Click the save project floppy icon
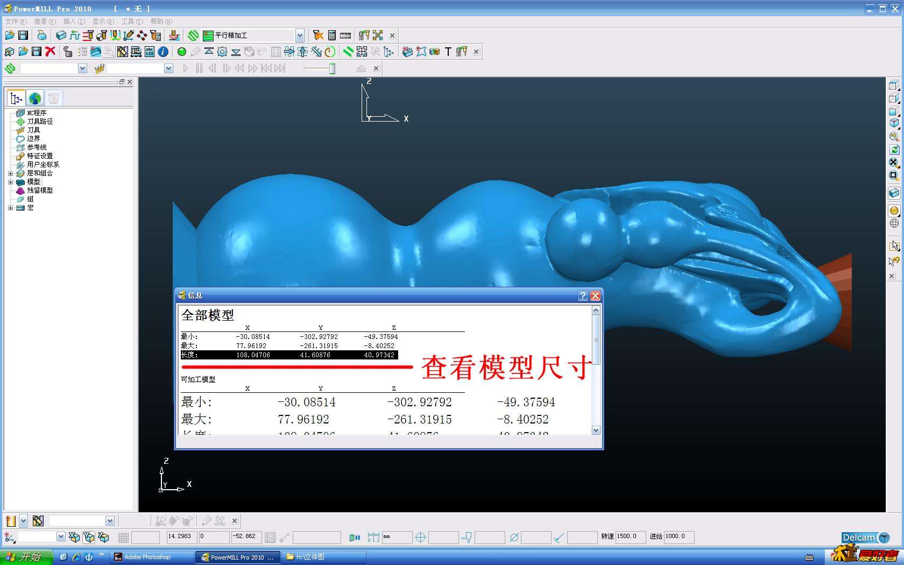This screenshot has height=565, width=904. (23, 36)
